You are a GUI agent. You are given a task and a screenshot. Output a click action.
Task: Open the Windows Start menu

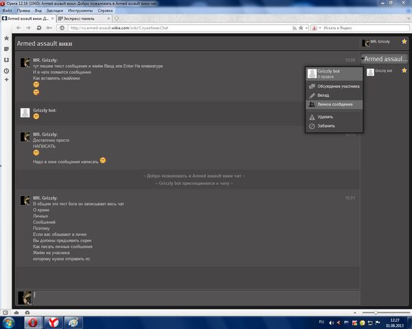[x=8, y=322]
